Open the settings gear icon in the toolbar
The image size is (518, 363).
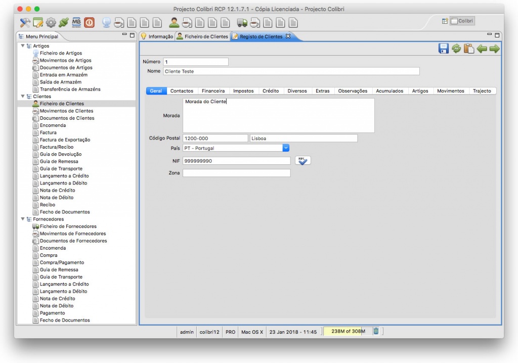coord(51,23)
